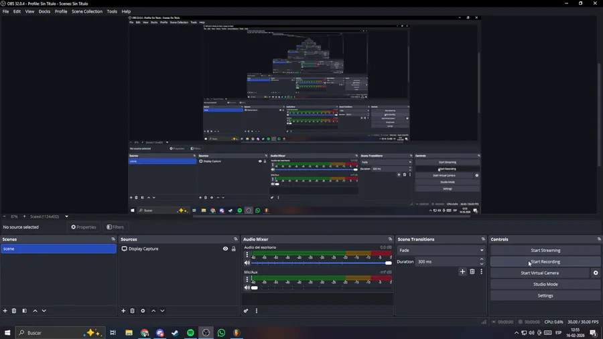Open the View menu
Image resolution: width=603 pixels, height=339 pixels.
tap(29, 11)
